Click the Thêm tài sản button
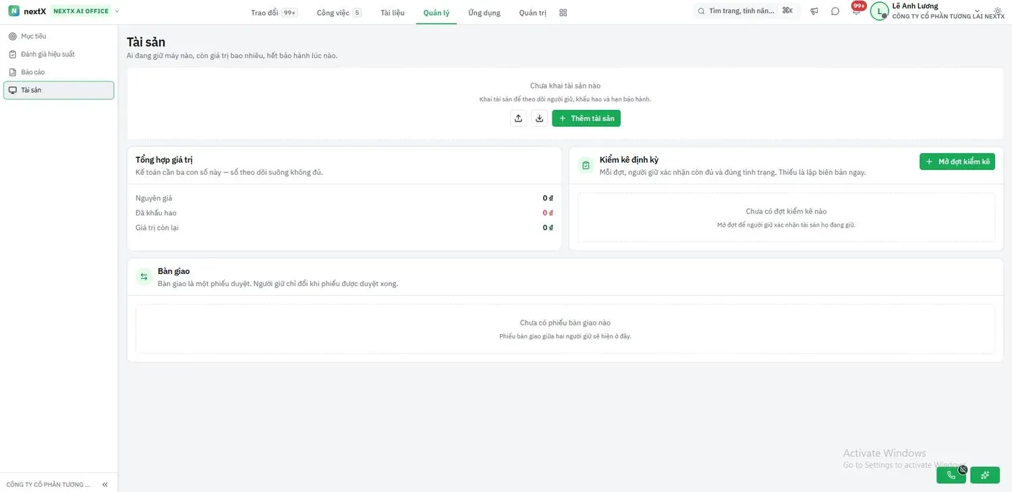The width and height of the screenshot is (1012, 492). (586, 118)
